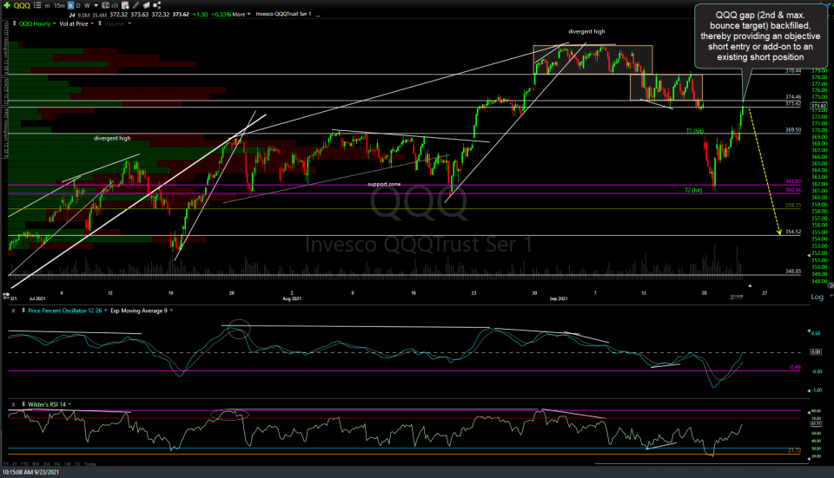Set time span to 1M
Image resolution: width=834 pixels, height=478 pixels.
point(57,464)
